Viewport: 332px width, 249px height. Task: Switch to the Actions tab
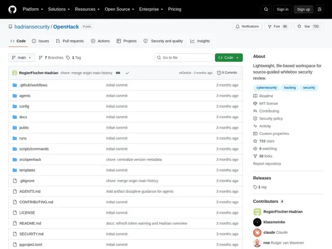(100, 41)
